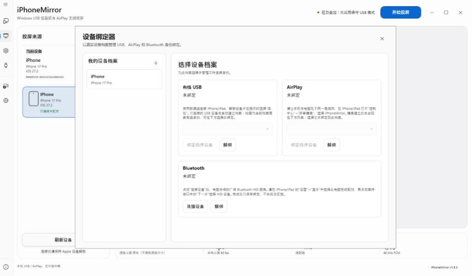Add a new device profile with plus icon
472x276 pixels.
pos(156,63)
